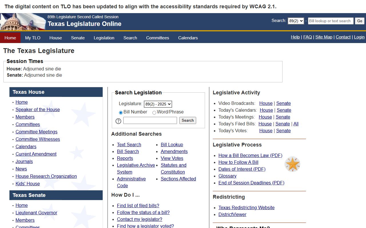Open the Contact link in header

click(343, 37)
